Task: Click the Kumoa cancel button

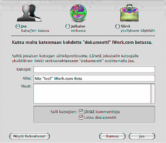Action: (112, 136)
